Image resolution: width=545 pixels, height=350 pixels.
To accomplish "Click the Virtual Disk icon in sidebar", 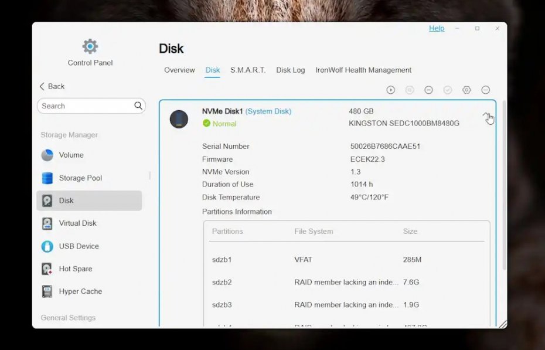I will click(x=47, y=223).
